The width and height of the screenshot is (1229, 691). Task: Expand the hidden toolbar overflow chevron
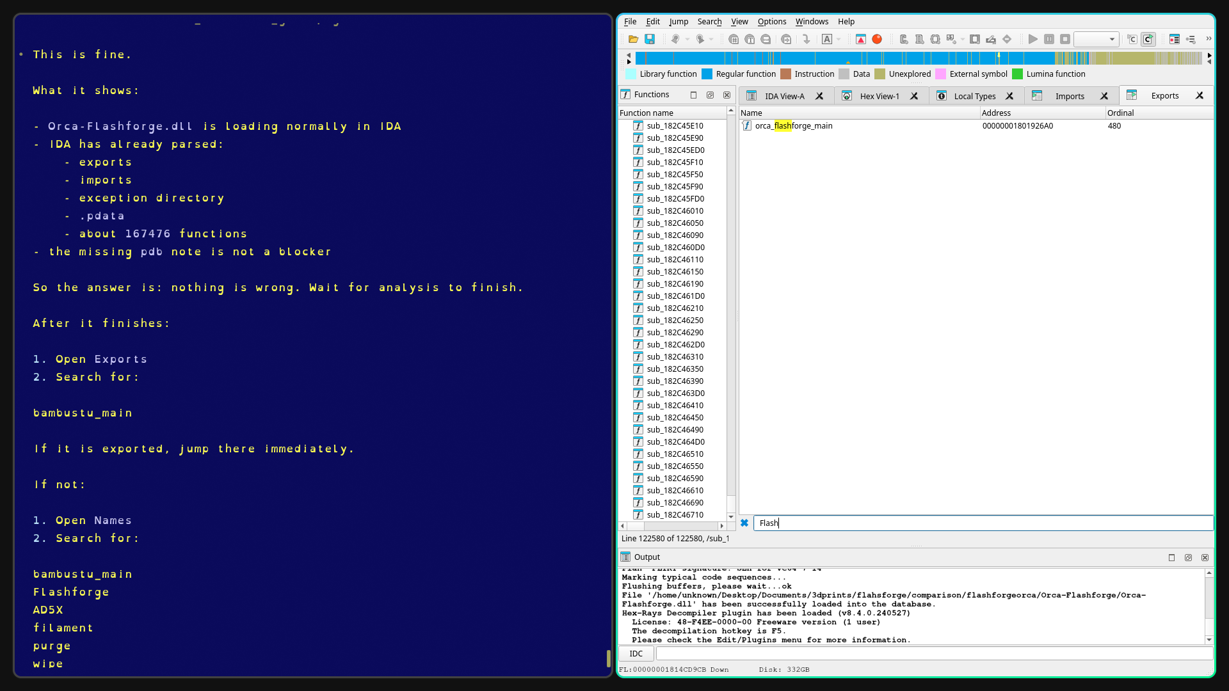click(1209, 39)
